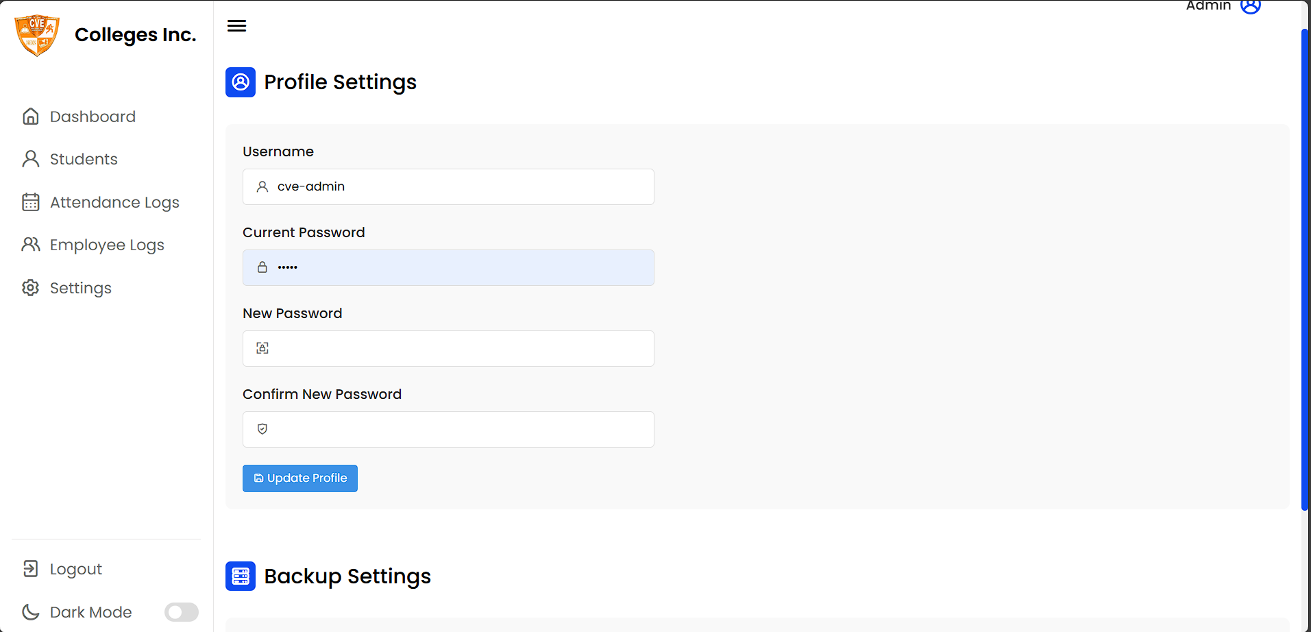Open the Attendance Logs calendar icon
This screenshot has height=632, width=1311.
coord(31,202)
